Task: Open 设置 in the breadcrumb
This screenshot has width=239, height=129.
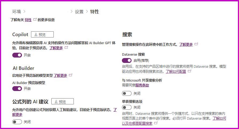Action: click(79, 12)
